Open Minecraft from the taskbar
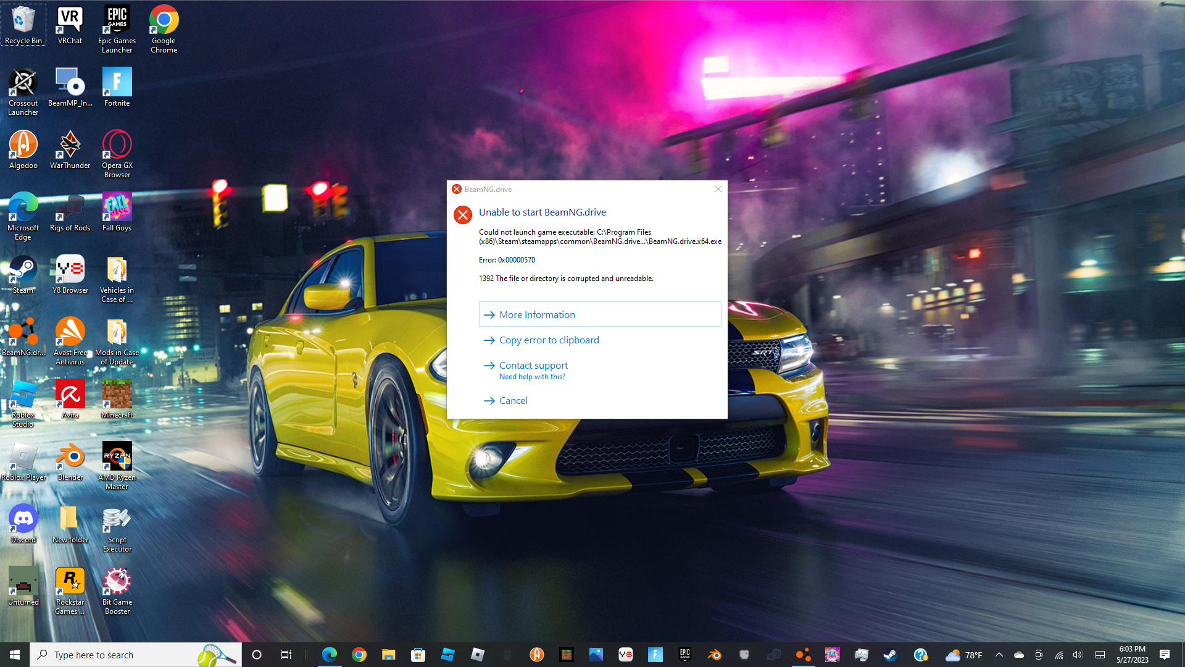Image resolution: width=1185 pixels, height=667 pixels. click(x=567, y=655)
